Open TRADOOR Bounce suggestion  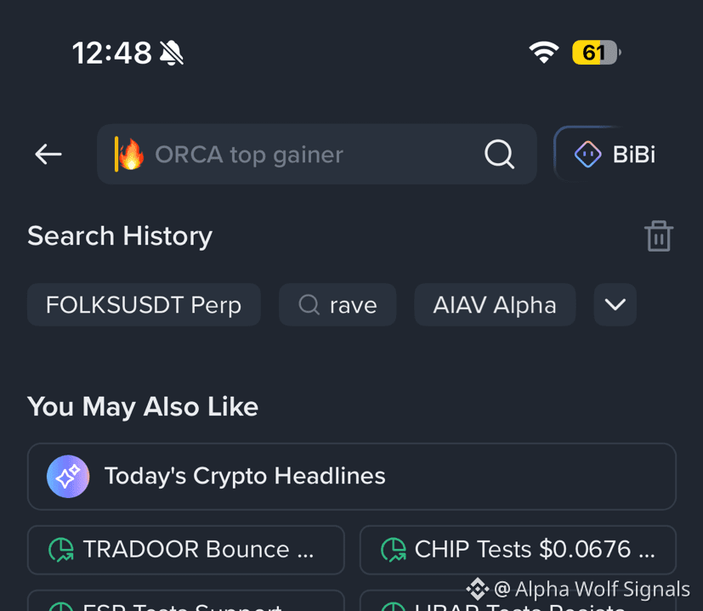coord(185,550)
